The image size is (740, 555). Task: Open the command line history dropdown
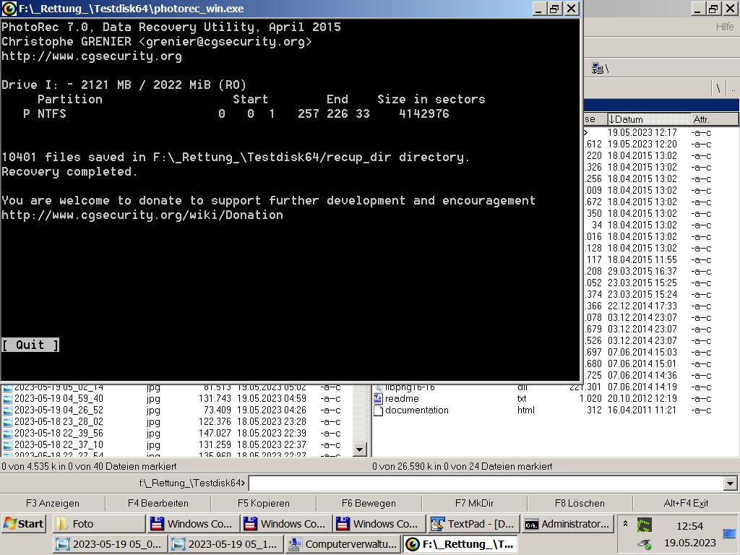[x=730, y=483]
